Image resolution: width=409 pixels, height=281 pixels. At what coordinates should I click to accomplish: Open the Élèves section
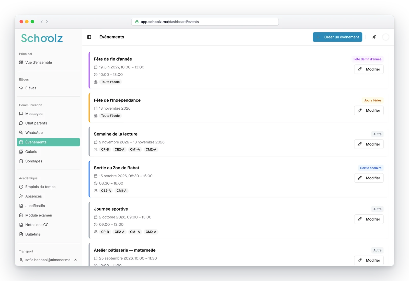pos(48,88)
